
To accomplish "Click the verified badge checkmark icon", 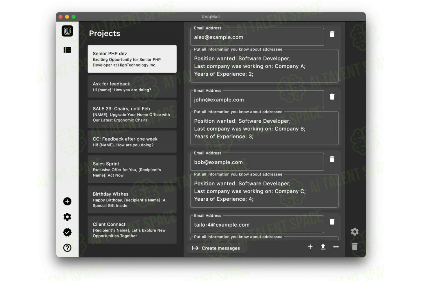I will [x=67, y=232].
